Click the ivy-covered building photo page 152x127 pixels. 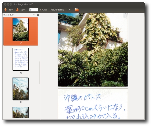(x=93, y=50)
